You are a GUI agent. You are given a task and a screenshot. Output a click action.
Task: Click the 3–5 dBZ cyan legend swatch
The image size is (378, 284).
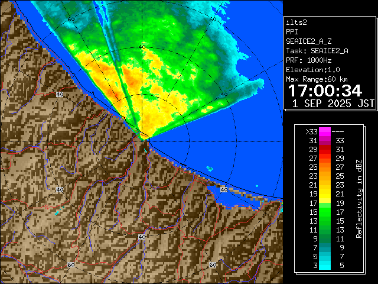pyautogui.click(x=324, y=264)
